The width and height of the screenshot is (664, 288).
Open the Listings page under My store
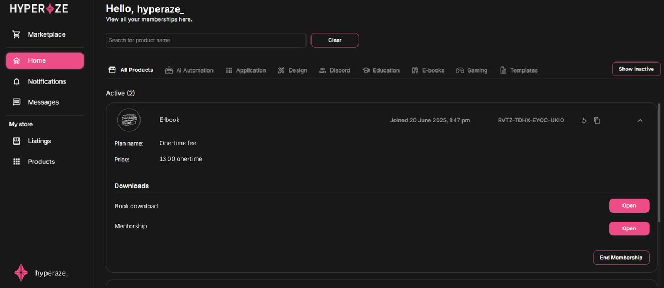click(45, 141)
